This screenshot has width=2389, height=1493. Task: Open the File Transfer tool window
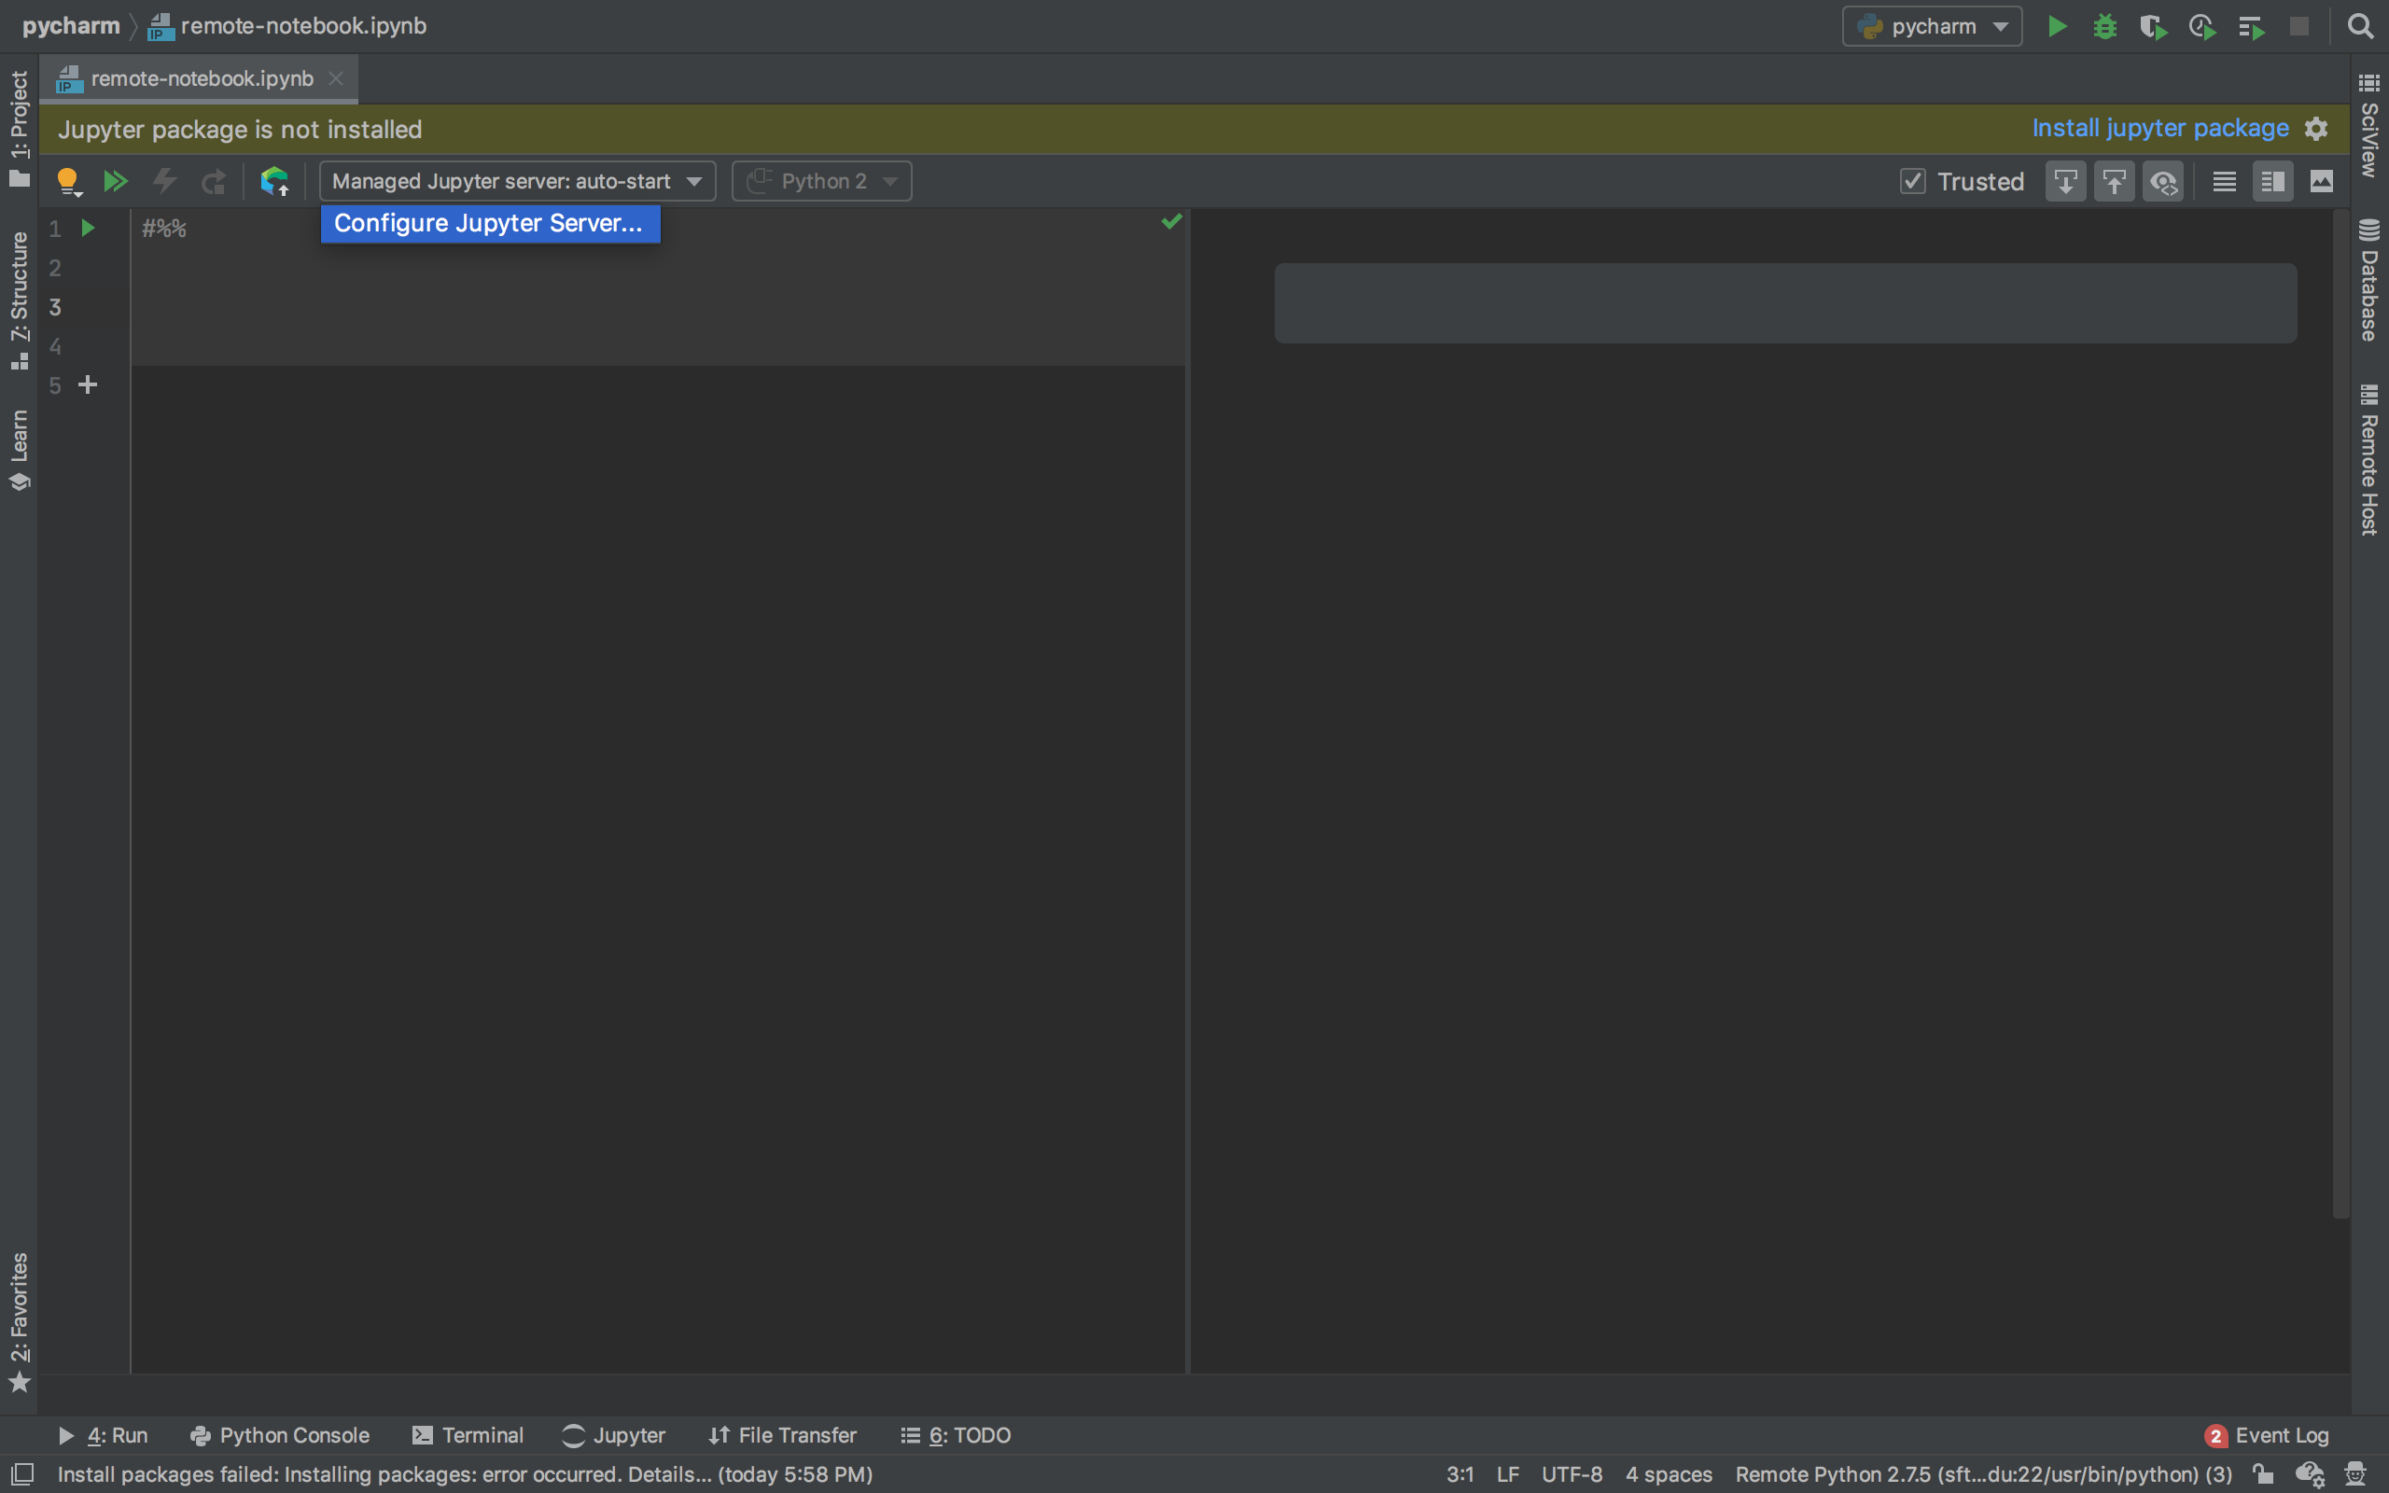tap(783, 1435)
